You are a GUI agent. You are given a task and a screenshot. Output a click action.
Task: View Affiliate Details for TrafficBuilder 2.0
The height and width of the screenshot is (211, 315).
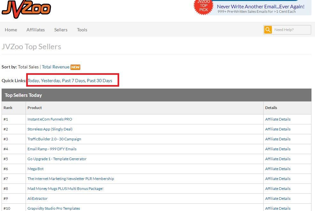point(278,139)
